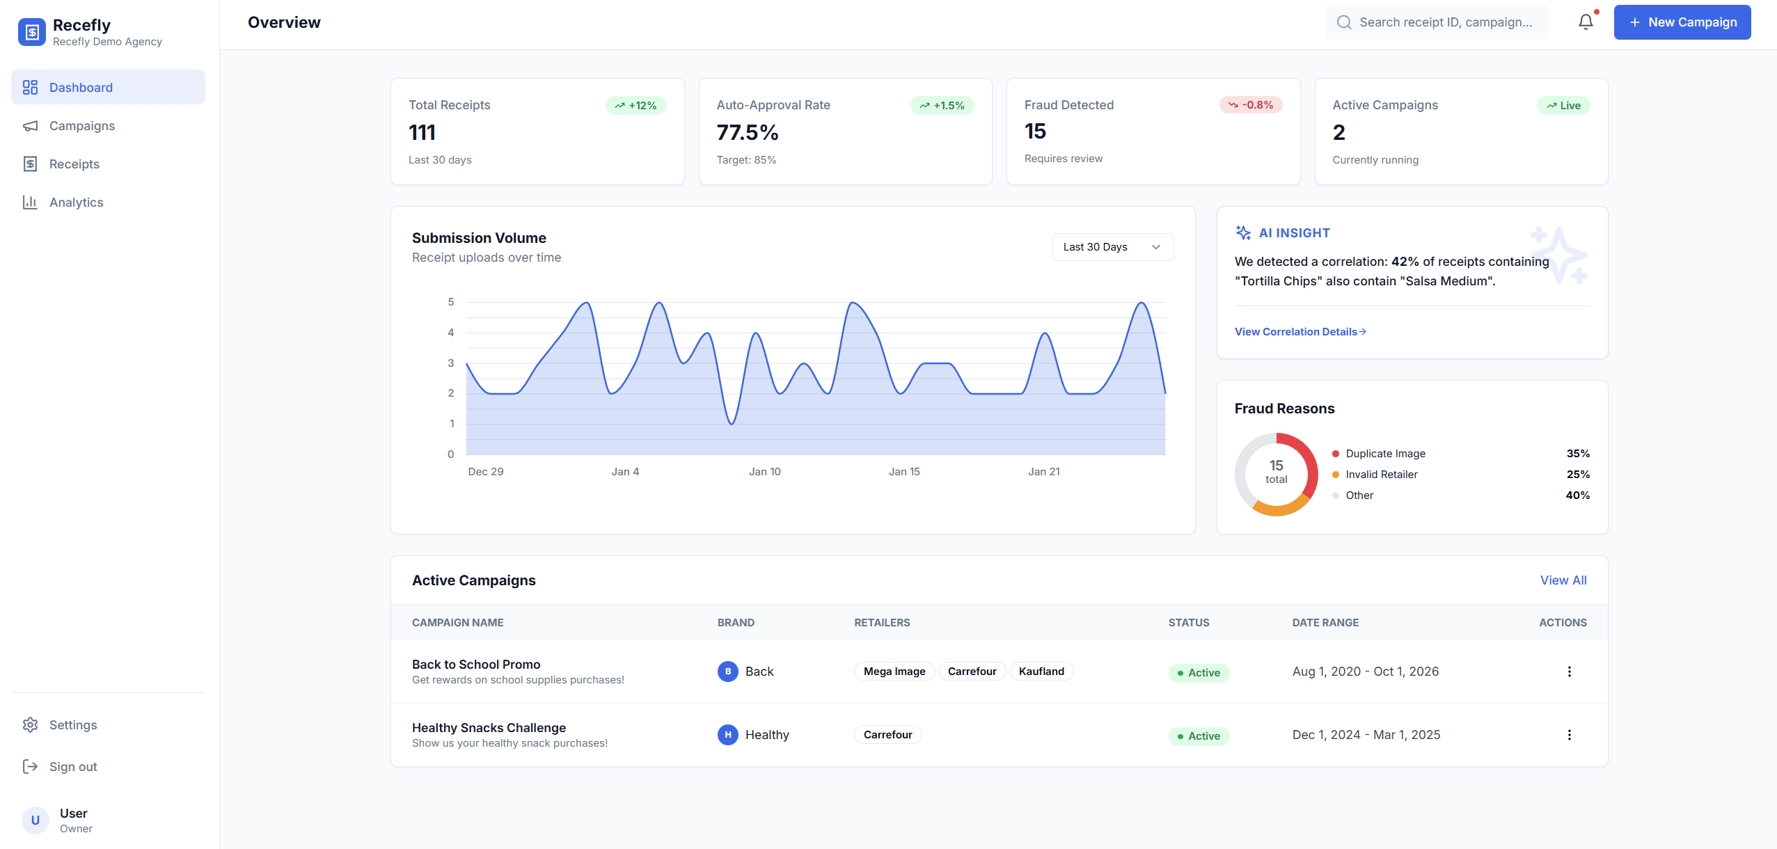Toggle the Active status badge on Healthy Snacks Challenge
This screenshot has height=849, width=1777.
(x=1199, y=736)
